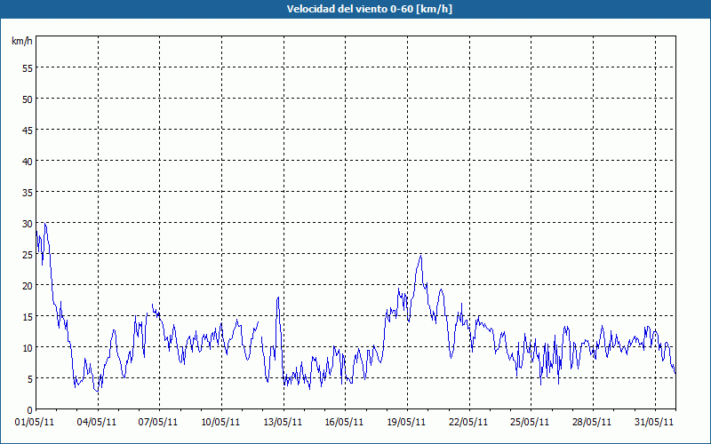Image resolution: width=711 pixels, height=444 pixels.
Task: Click the 07/05/11 date label
Action: tap(159, 422)
